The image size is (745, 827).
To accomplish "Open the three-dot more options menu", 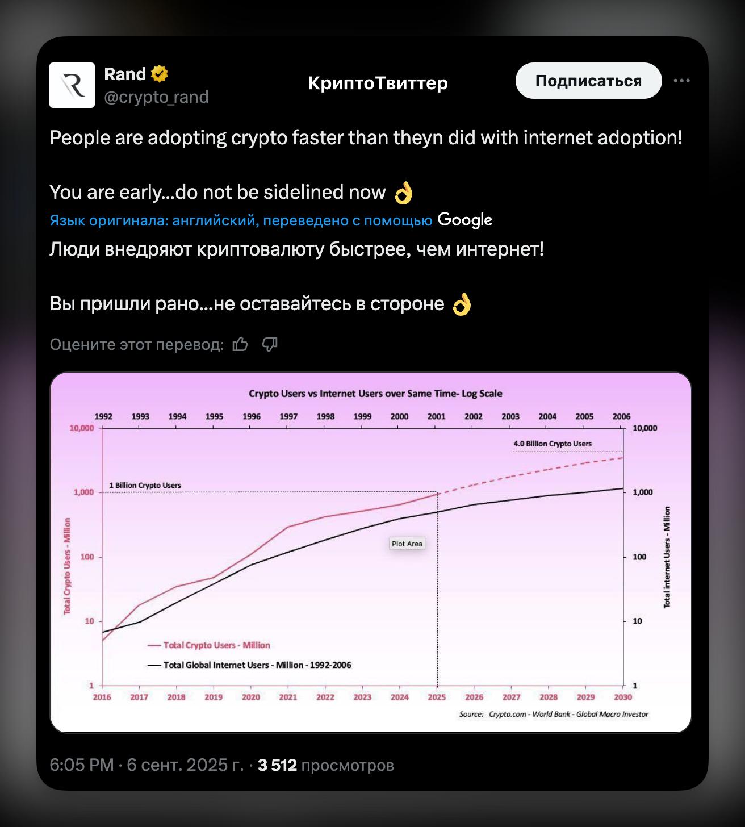I will [681, 81].
